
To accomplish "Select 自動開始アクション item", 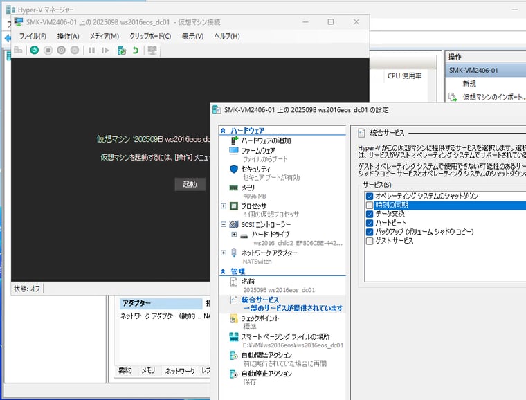I will [x=266, y=355].
